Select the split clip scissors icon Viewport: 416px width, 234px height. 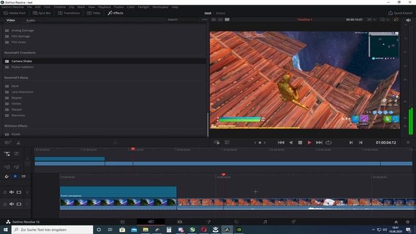point(18,143)
